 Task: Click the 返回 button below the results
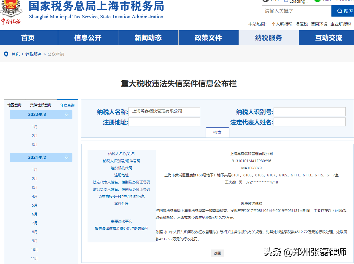[217, 253]
